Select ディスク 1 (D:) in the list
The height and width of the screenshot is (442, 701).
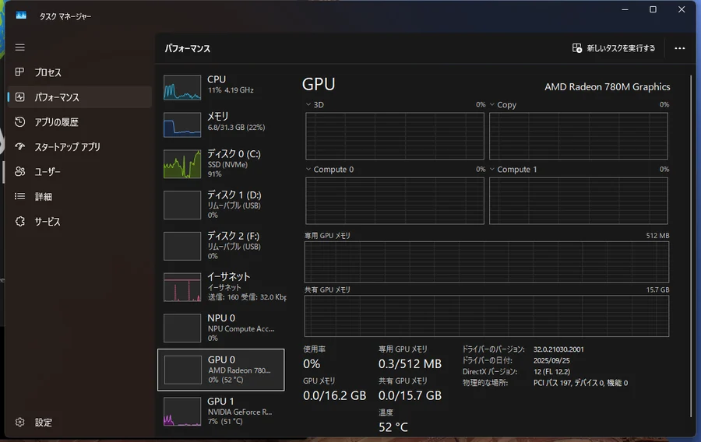[x=222, y=205]
